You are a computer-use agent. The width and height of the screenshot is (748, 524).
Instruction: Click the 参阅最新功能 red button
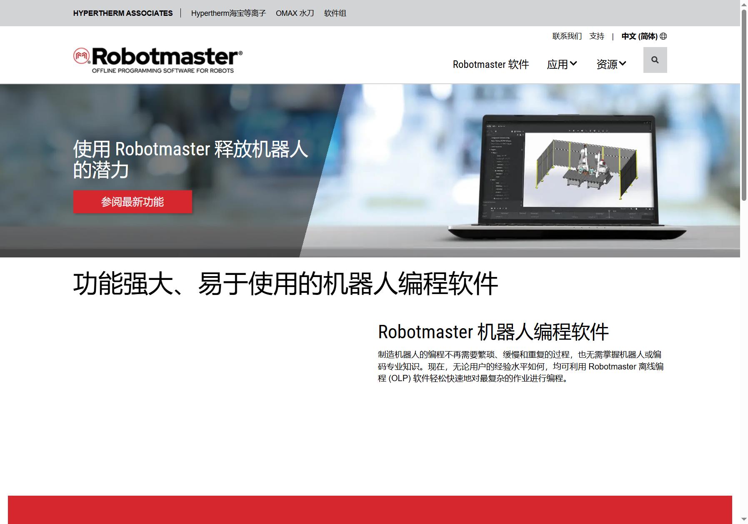click(133, 202)
